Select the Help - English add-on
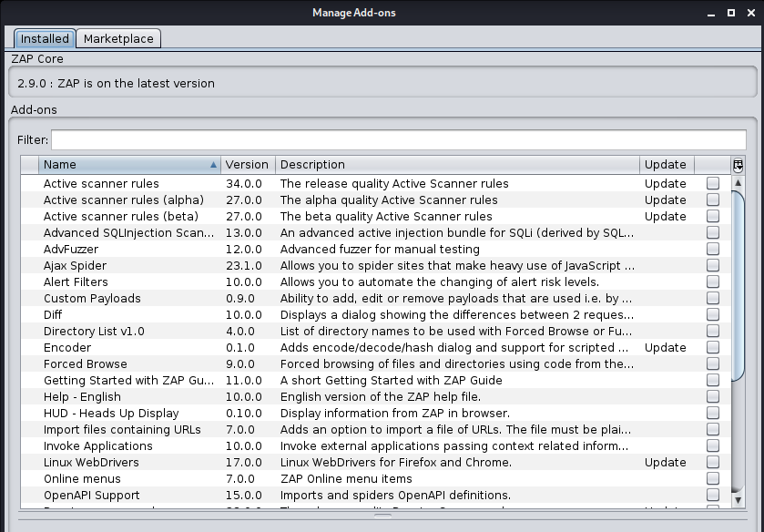Image resolution: width=764 pixels, height=532 pixels. click(x=376, y=397)
